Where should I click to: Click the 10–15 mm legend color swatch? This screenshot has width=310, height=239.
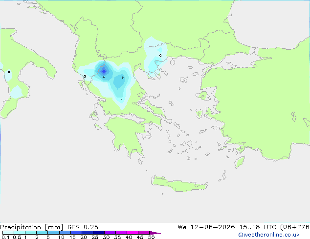click(65, 233)
